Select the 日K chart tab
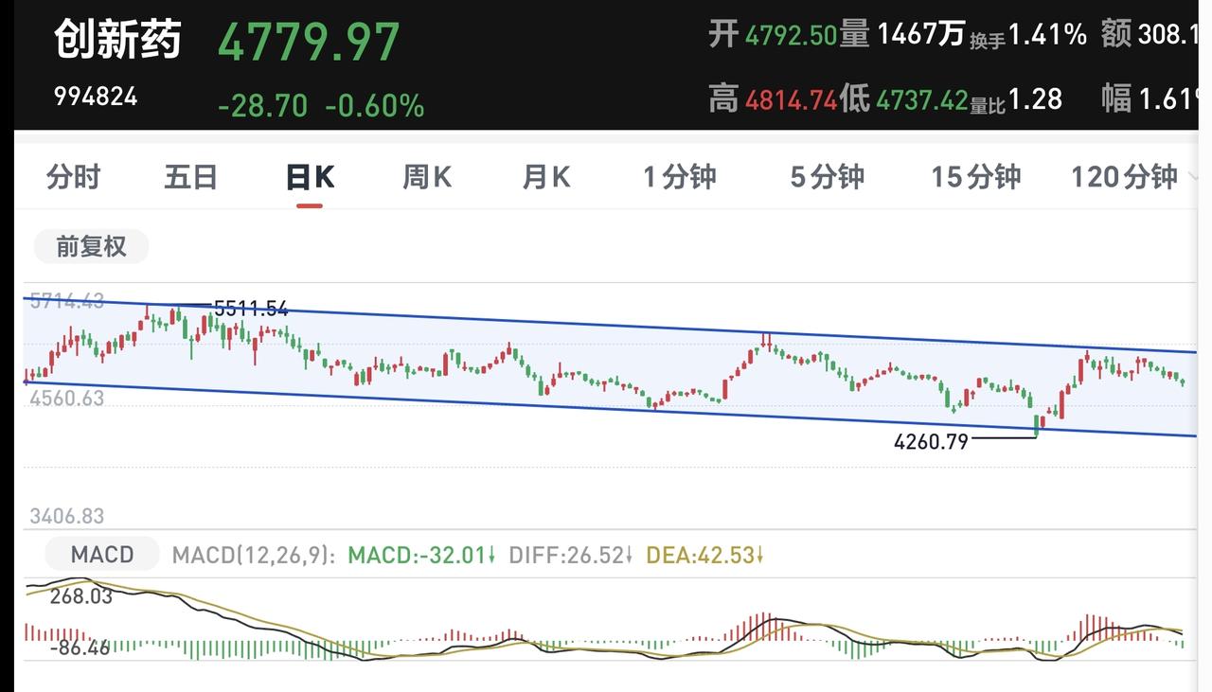The height and width of the screenshot is (692, 1212). coord(310,177)
